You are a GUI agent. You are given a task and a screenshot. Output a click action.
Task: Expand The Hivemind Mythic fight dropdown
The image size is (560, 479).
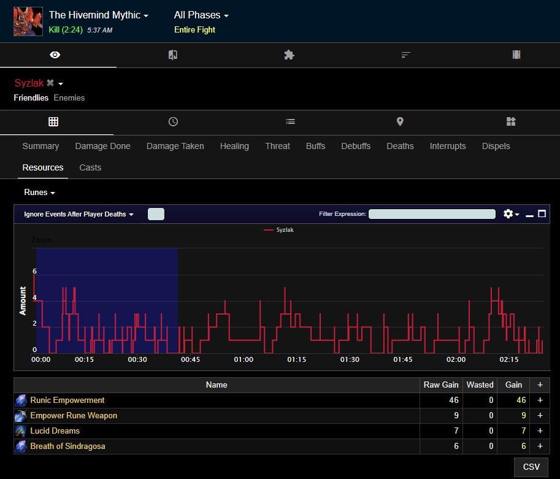click(x=99, y=15)
